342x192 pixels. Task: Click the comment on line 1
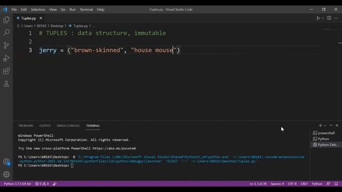(x=103, y=33)
